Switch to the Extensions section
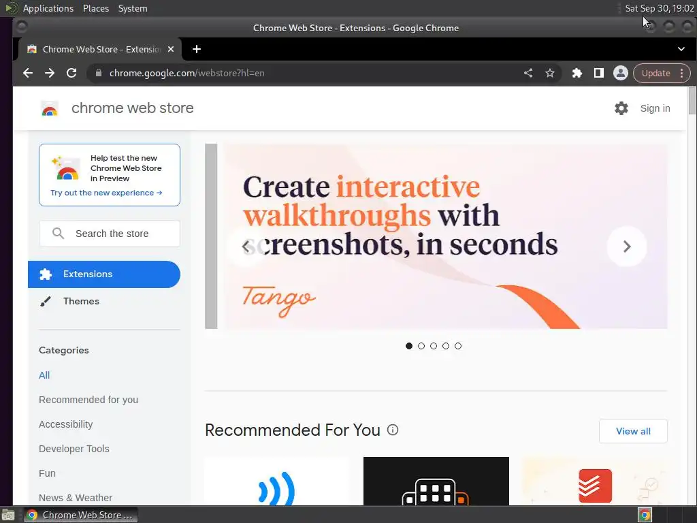This screenshot has height=523, width=697. coord(104,274)
